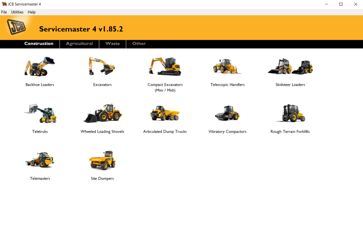Click the Teletruks text label
Screen dimensions: 363x229
click(x=40, y=132)
